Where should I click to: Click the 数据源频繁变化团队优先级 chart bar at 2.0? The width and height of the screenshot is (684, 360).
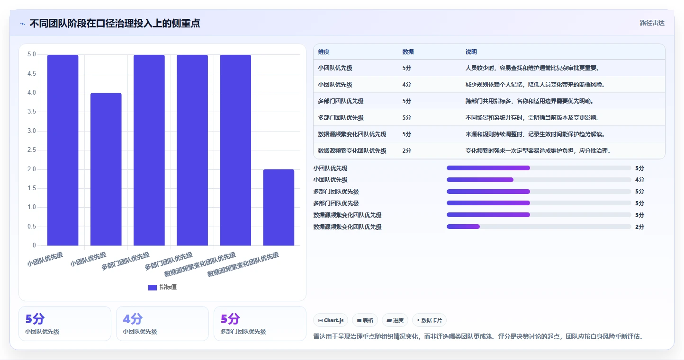[279, 207]
